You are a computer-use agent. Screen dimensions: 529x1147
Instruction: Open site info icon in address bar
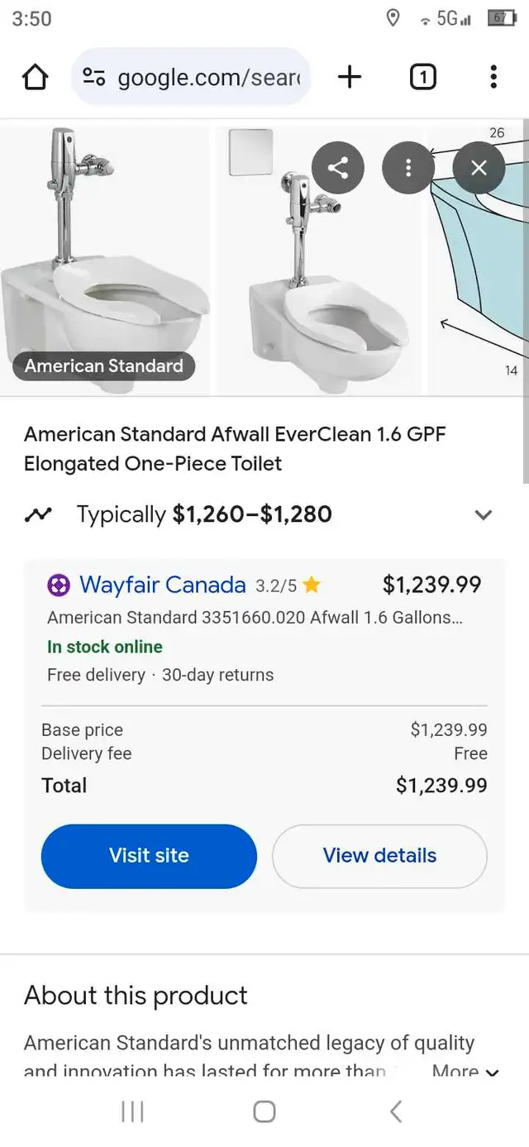(93, 78)
